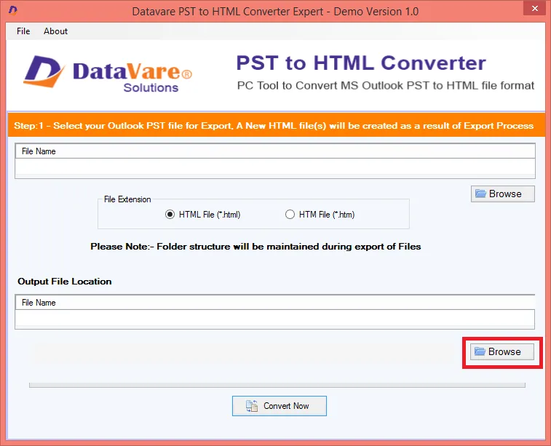The image size is (551, 446).
Task: Click the Convert Now button
Action: [280, 406]
